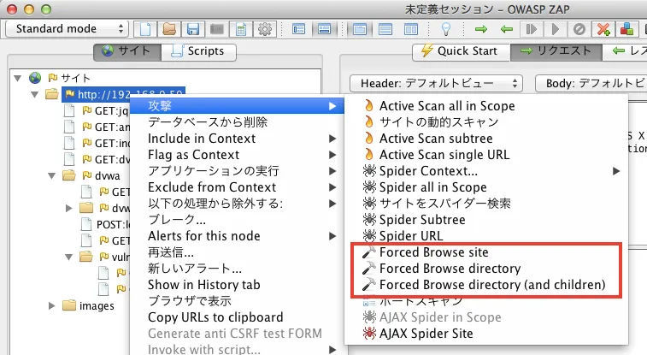Collapse the root サイト tree node

click(x=18, y=78)
